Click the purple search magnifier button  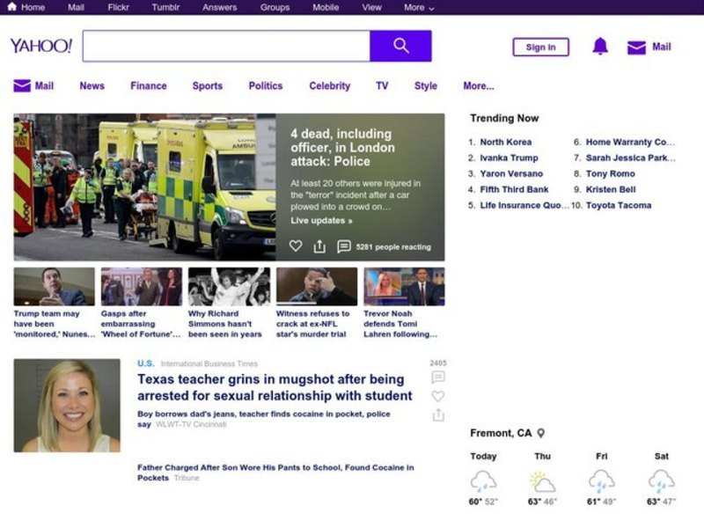pos(400,46)
